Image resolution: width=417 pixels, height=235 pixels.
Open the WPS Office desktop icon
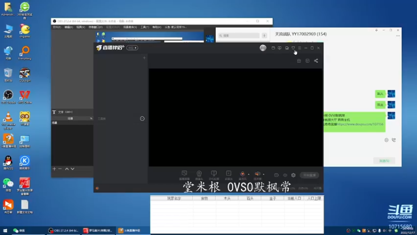click(x=24, y=97)
